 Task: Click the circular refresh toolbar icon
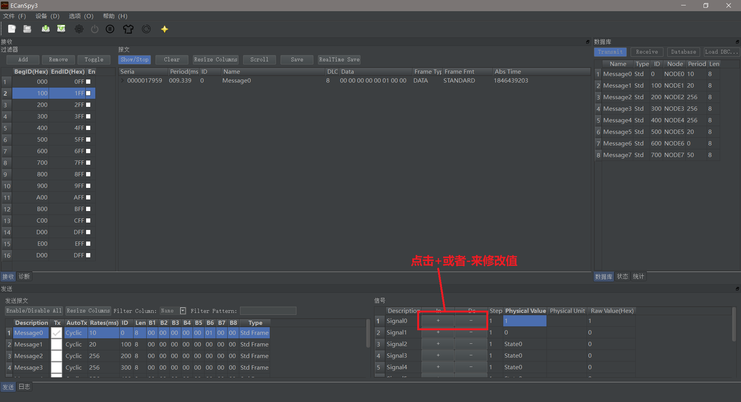tap(146, 29)
